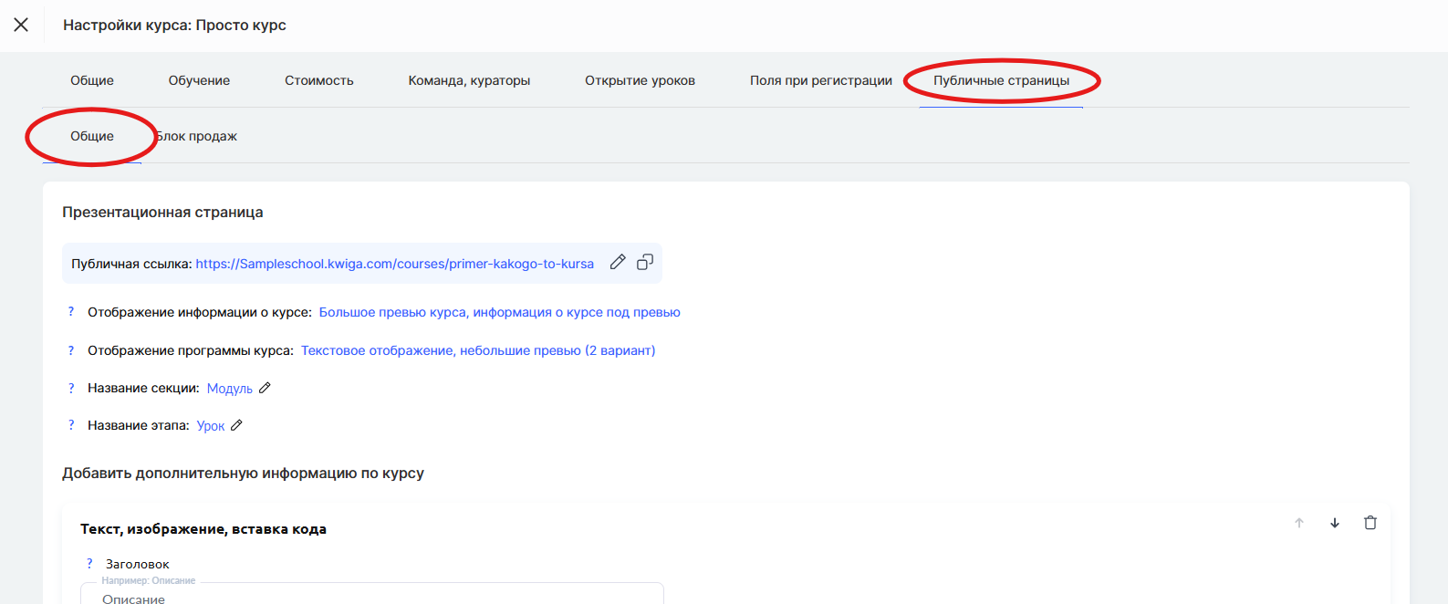The image size is (1448, 604).
Task: Move the text block up with the up arrow
Action: click(x=1299, y=523)
